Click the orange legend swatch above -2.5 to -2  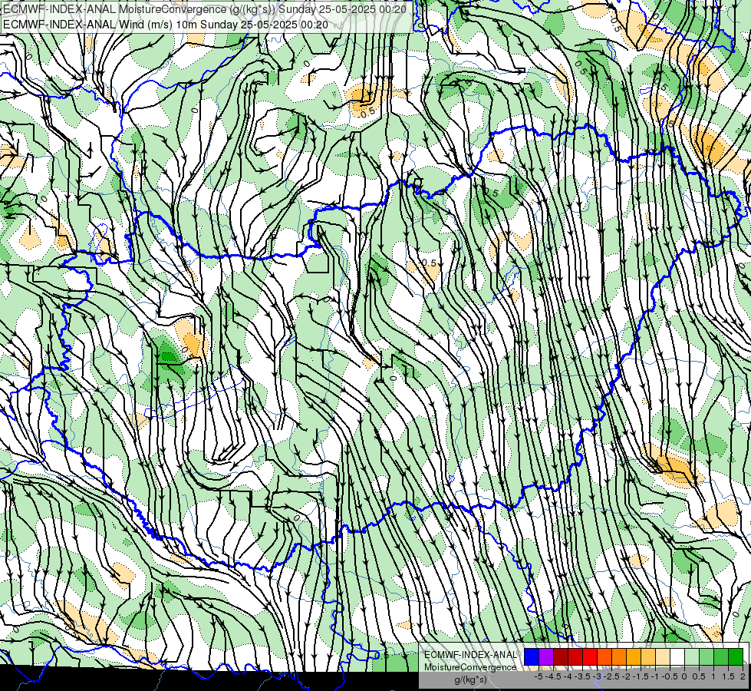(619, 656)
